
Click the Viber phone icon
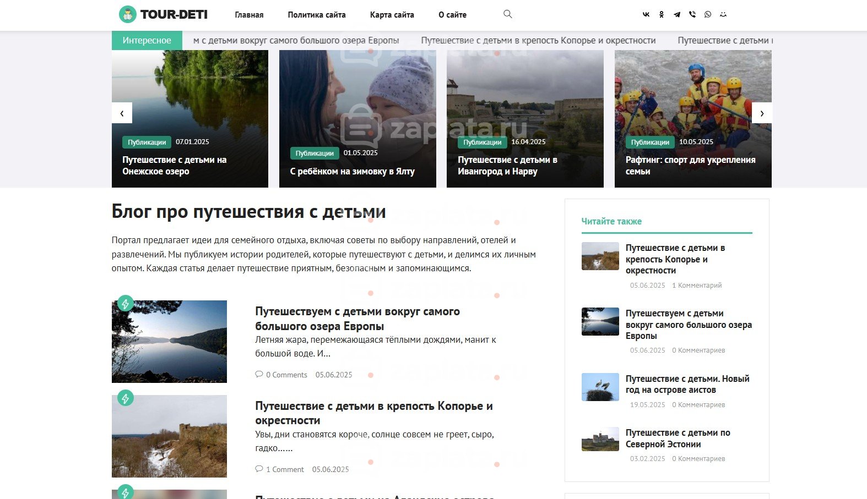click(692, 15)
